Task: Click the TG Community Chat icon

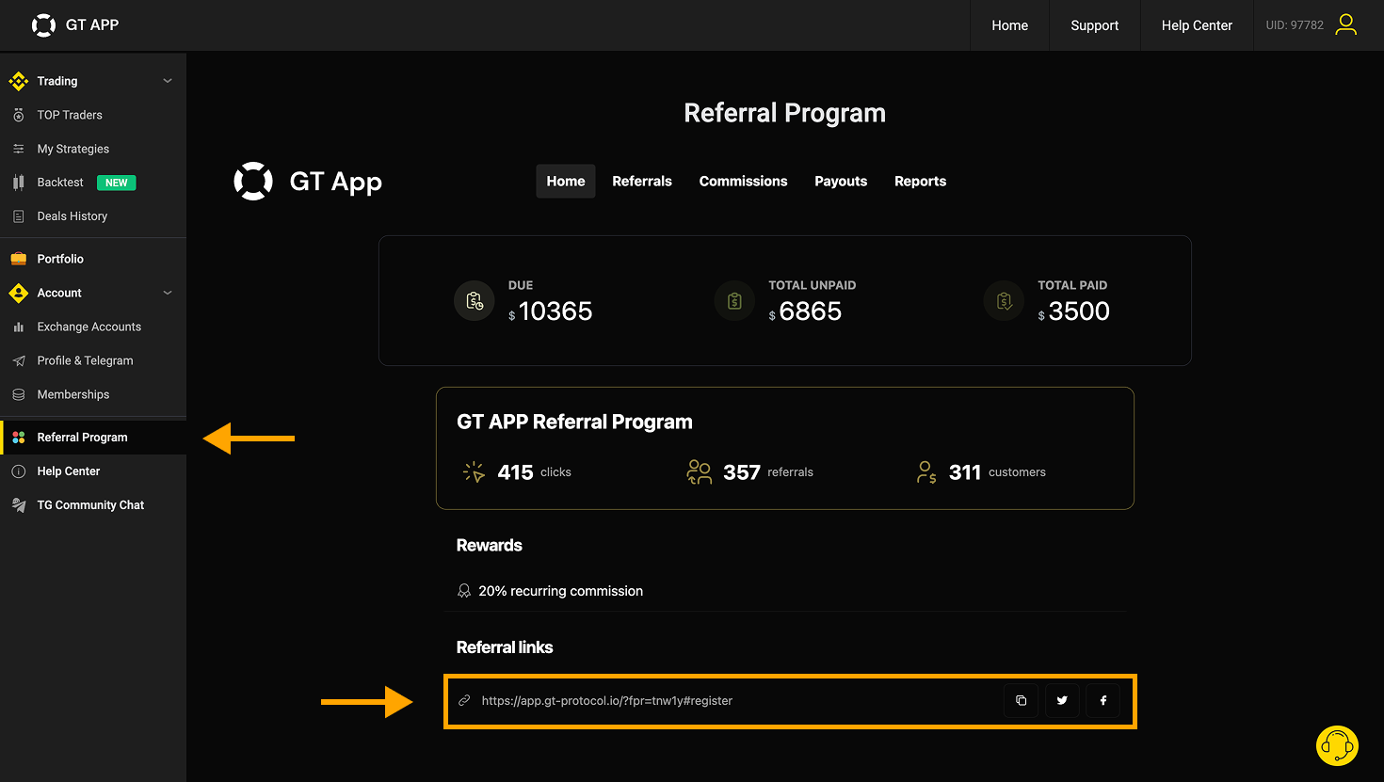Action: click(x=18, y=505)
